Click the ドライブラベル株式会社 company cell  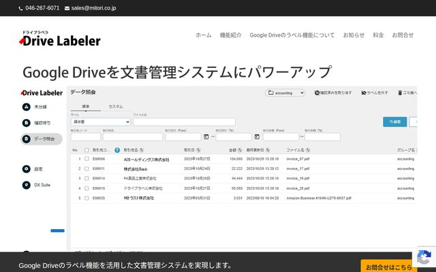pos(143,188)
